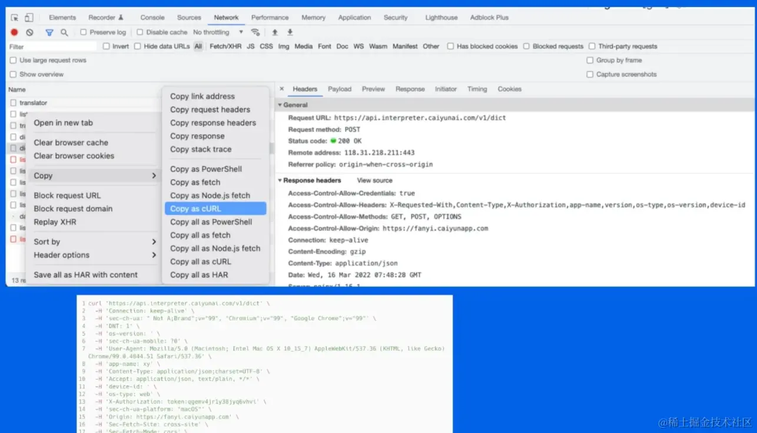
Task: Switch to the Performance tab
Action: [x=270, y=18]
